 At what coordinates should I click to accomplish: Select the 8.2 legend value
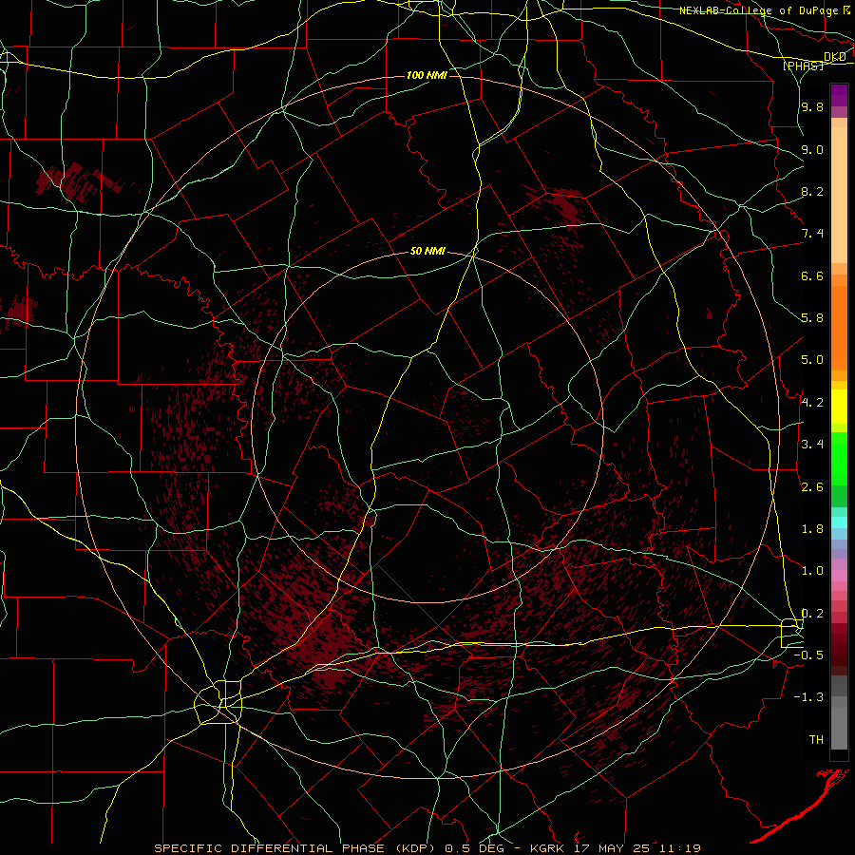click(812, 191)
